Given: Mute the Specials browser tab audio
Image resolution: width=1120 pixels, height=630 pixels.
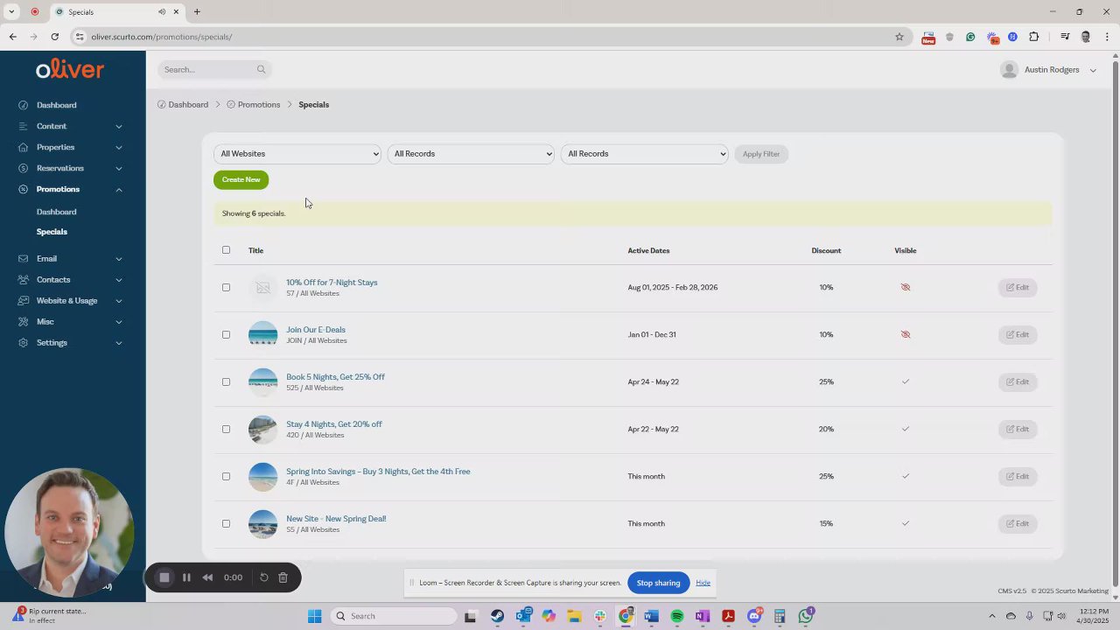Looking at the screenshot, I should point(162,11).
